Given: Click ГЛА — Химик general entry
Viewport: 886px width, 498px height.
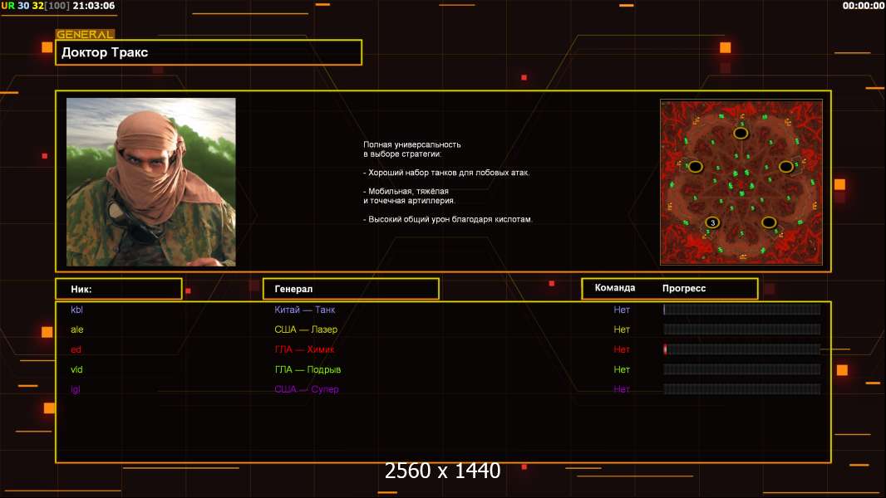Looking at the screenshot, I should [x=304, y=349].
